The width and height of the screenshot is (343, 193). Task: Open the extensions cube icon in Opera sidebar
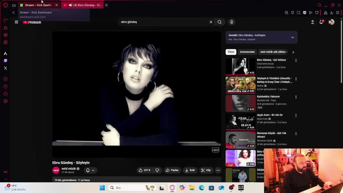click(5, 94)
